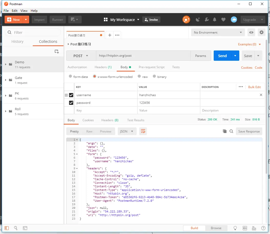Search within response magnifier icon
The width and height of the screenshot is (270, 234).
[x=231, y=131]
